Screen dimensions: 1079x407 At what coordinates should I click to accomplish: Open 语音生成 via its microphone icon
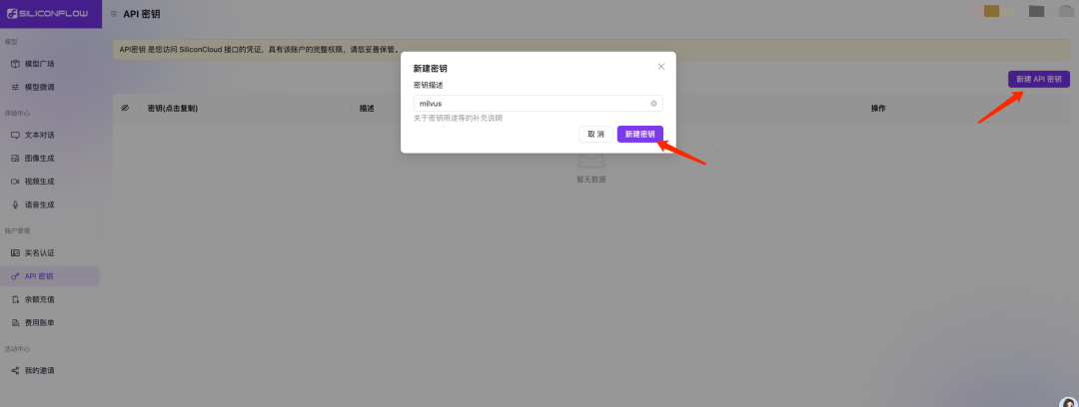point(15,204)
